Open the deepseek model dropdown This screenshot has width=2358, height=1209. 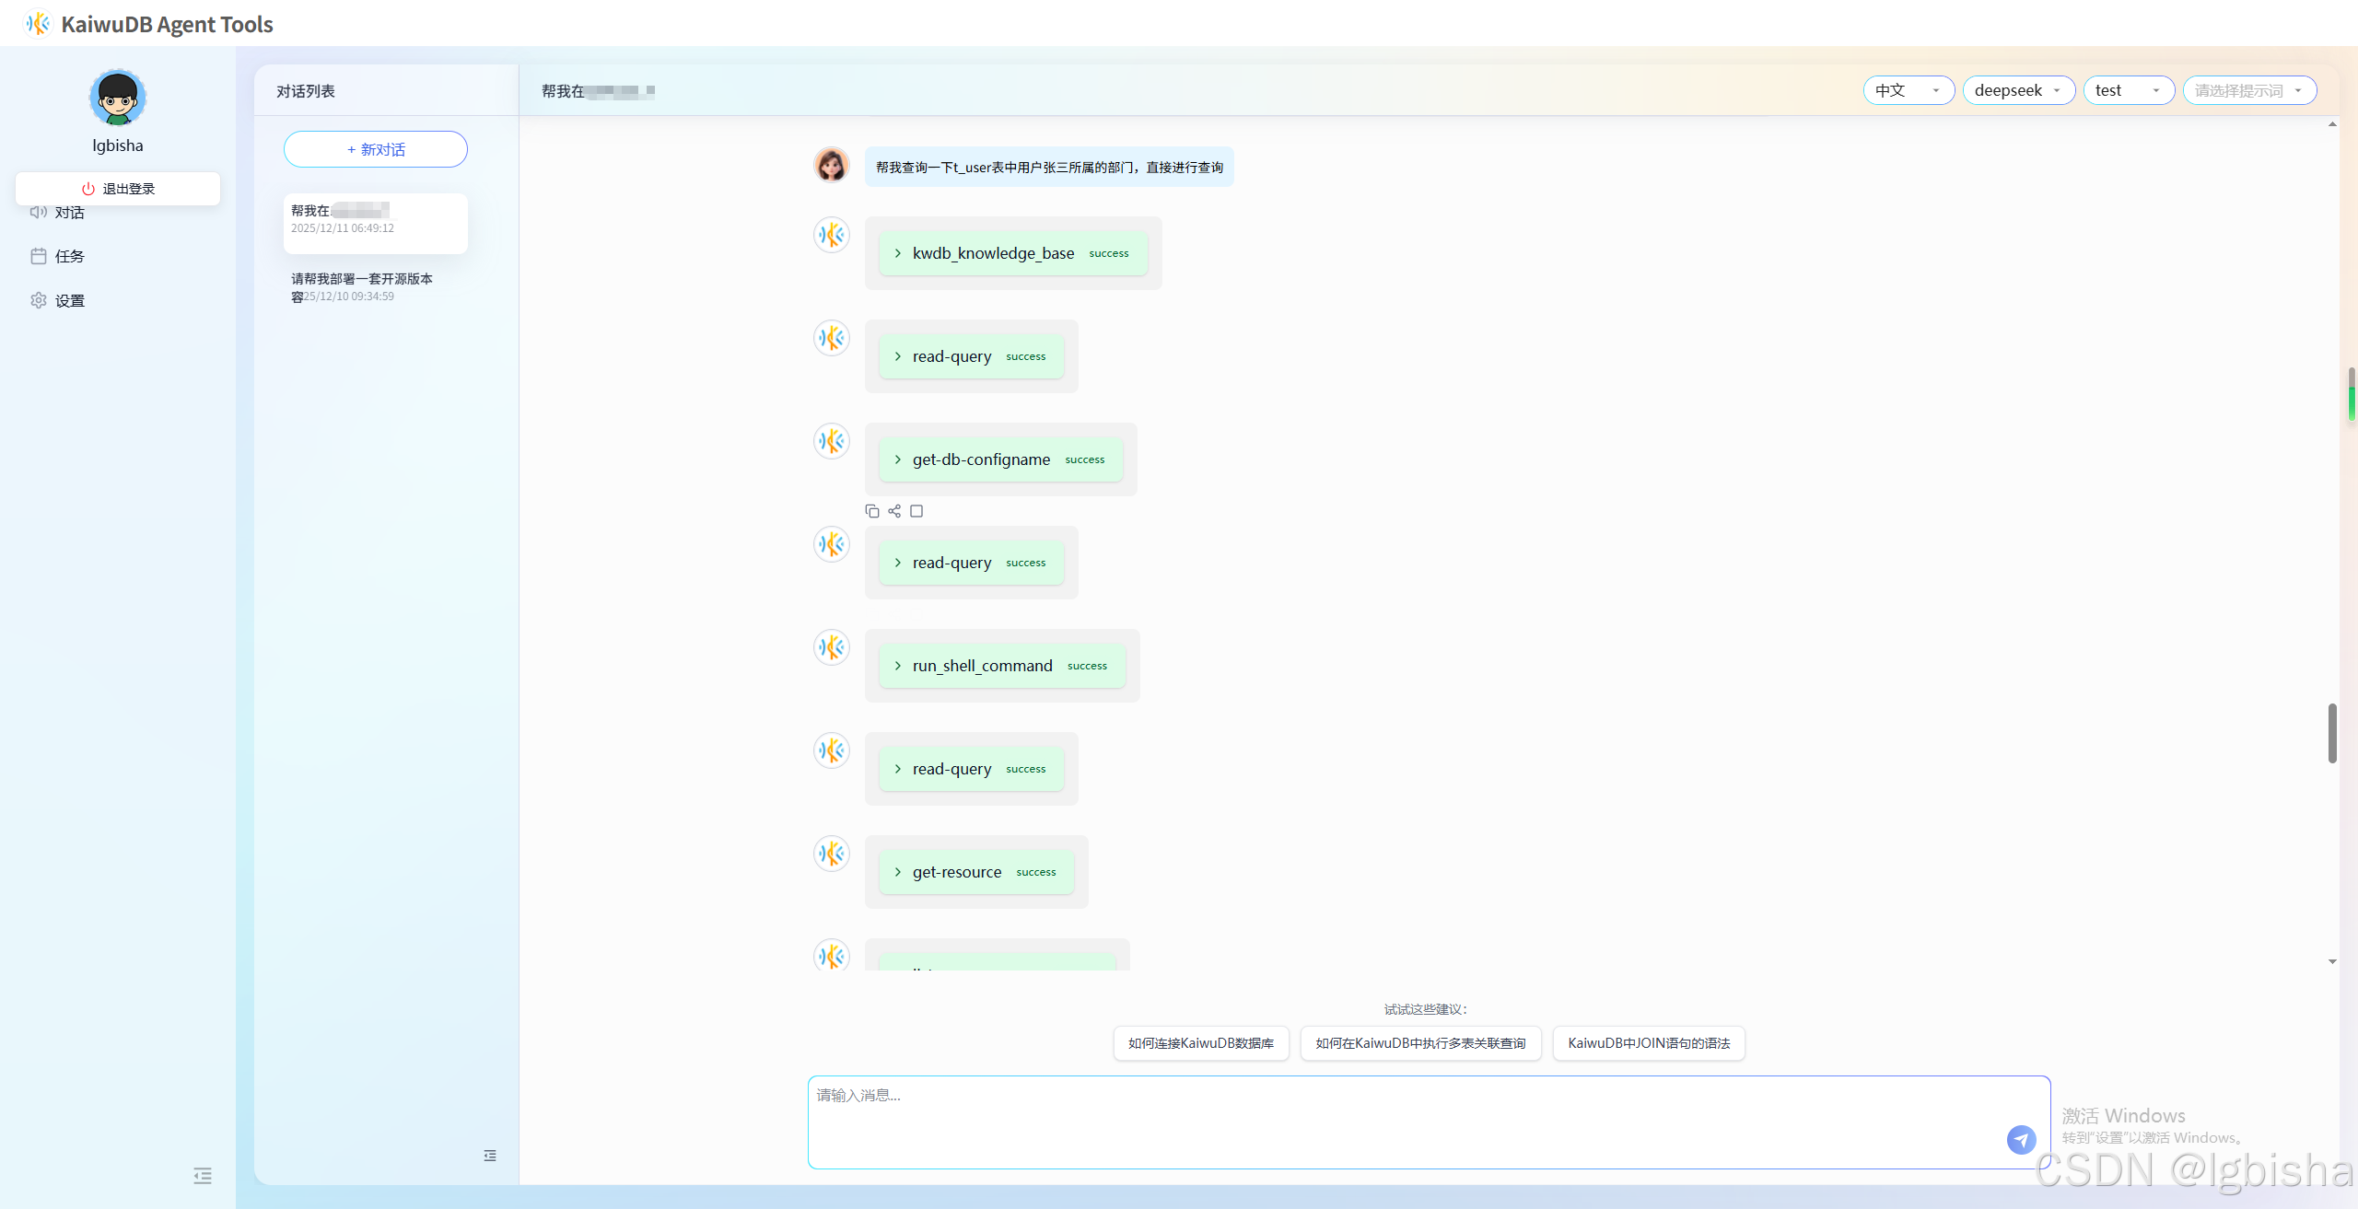click(2018, 90)
